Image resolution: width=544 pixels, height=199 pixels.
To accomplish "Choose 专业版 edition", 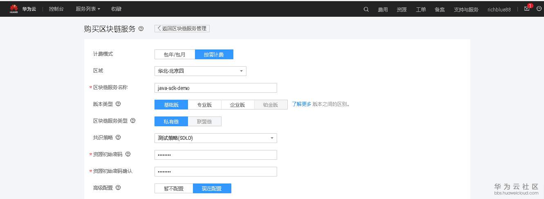I will tap(204, 105).
